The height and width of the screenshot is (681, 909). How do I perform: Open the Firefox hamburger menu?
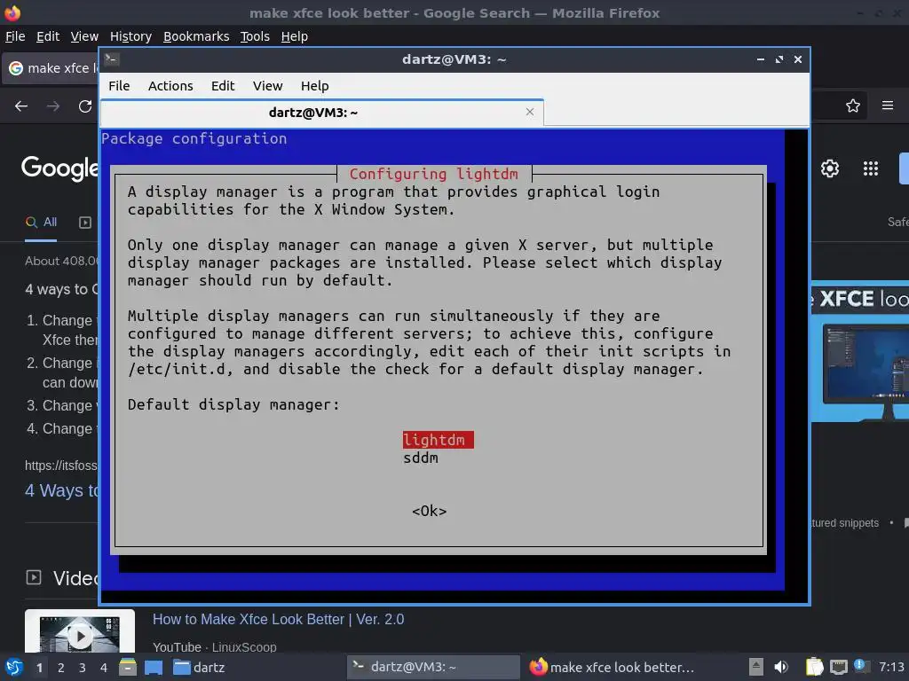888,106
